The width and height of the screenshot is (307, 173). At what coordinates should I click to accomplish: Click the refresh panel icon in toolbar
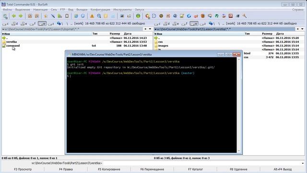(5, 16)
